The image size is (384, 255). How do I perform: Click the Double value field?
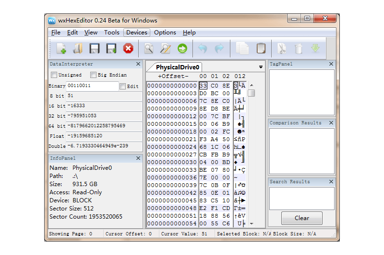pyautogui.click(x=104, y=146)
